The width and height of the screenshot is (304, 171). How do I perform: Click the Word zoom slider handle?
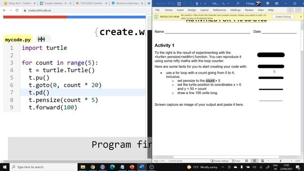[x=280, y=161]
